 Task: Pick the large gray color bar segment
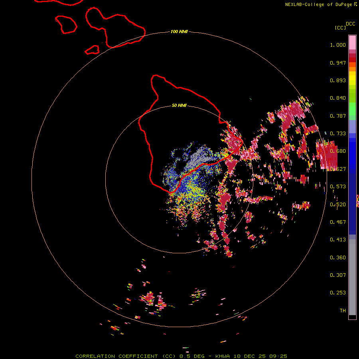(352, 277)
